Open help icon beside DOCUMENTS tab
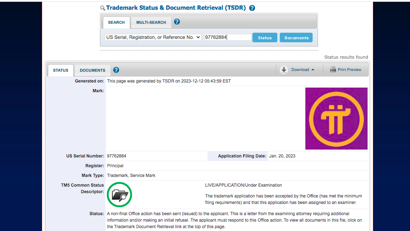This screenshot has height=231, width=410. [x=116, y=70]
